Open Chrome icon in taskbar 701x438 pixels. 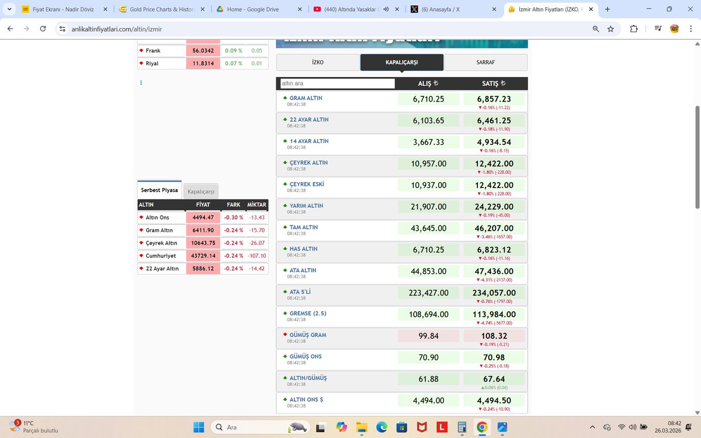[x=481, y=427]
